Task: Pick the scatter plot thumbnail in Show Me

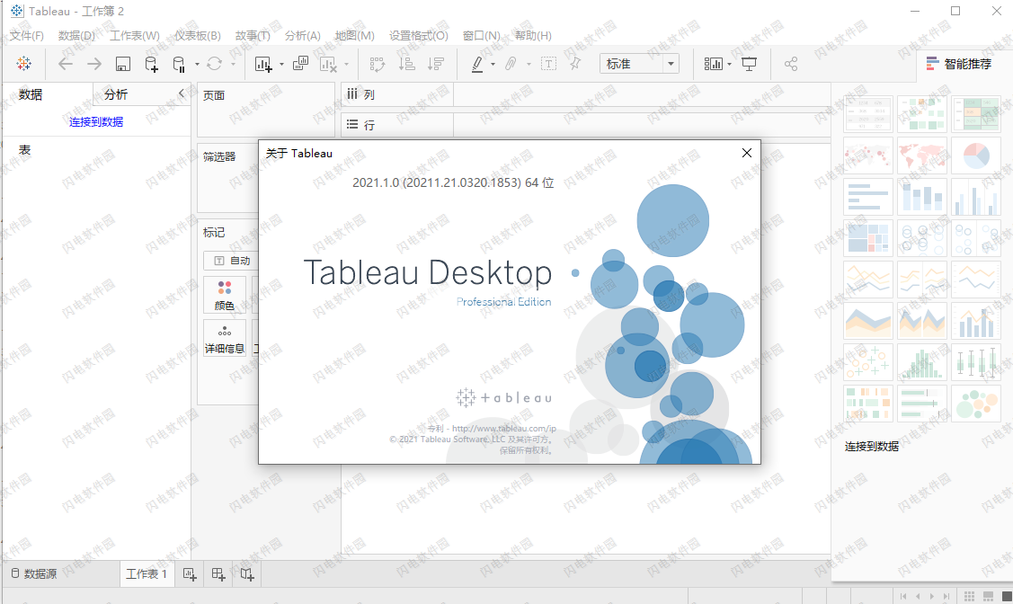Action: [x=868, y=361]
